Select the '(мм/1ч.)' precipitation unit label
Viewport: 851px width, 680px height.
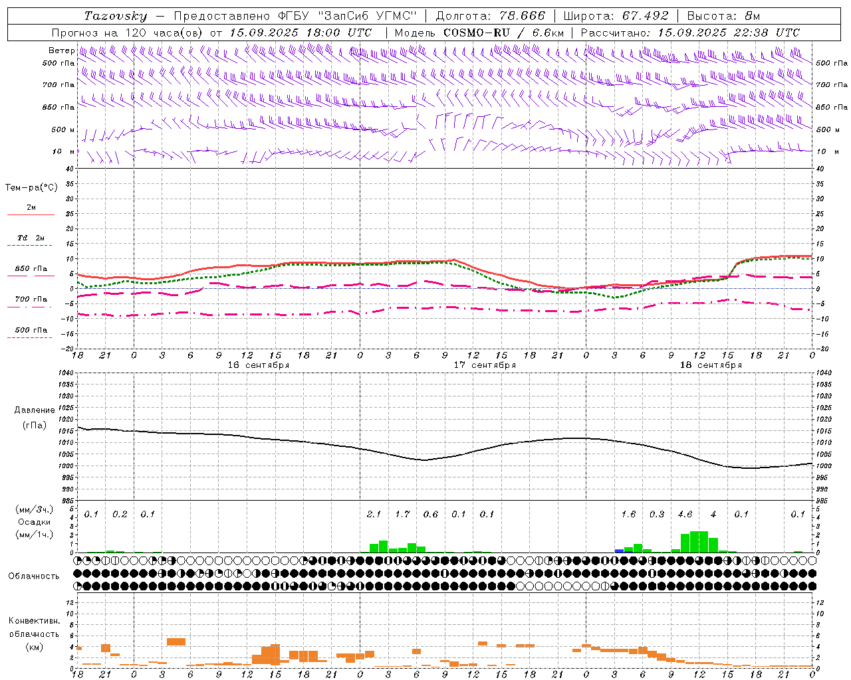34,535
